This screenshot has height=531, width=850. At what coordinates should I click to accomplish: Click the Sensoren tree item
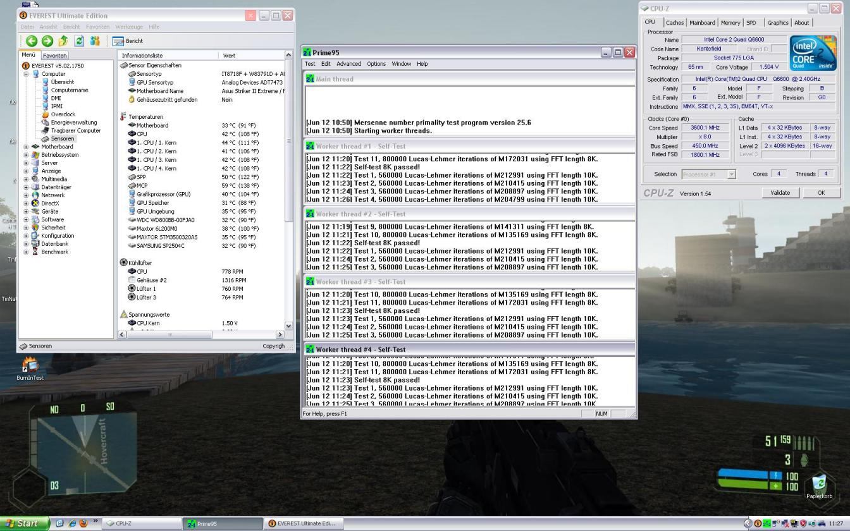pyautogui.click(x=63, y=138)
